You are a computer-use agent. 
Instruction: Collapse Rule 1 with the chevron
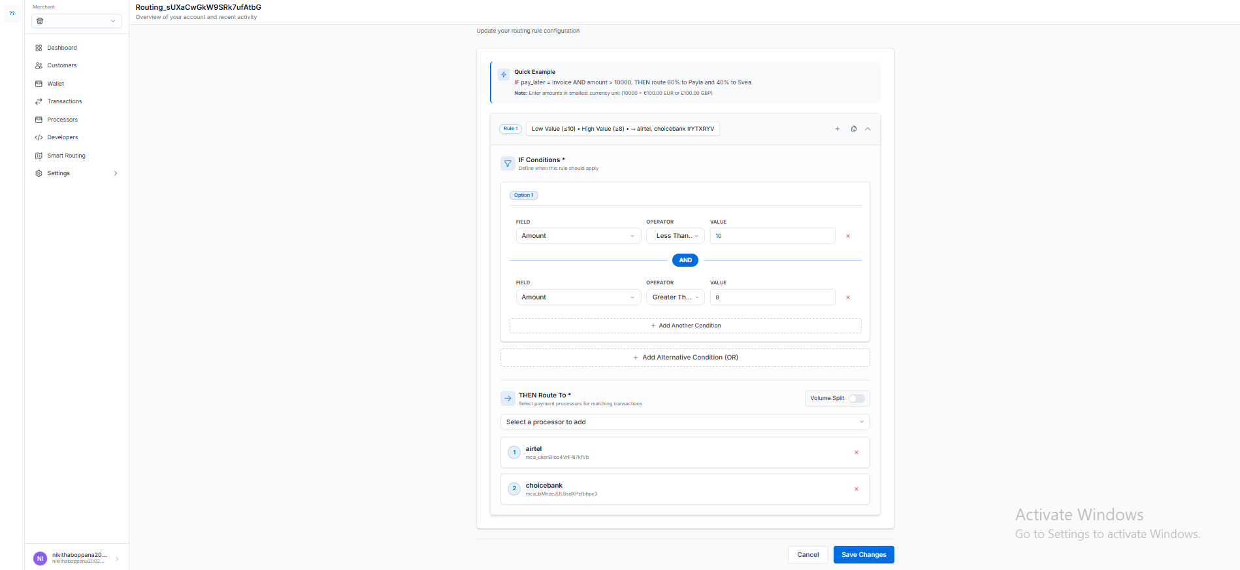click(x=868, y=129)
